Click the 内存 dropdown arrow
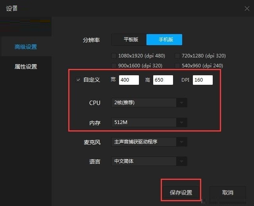 (x=182, y=122)
